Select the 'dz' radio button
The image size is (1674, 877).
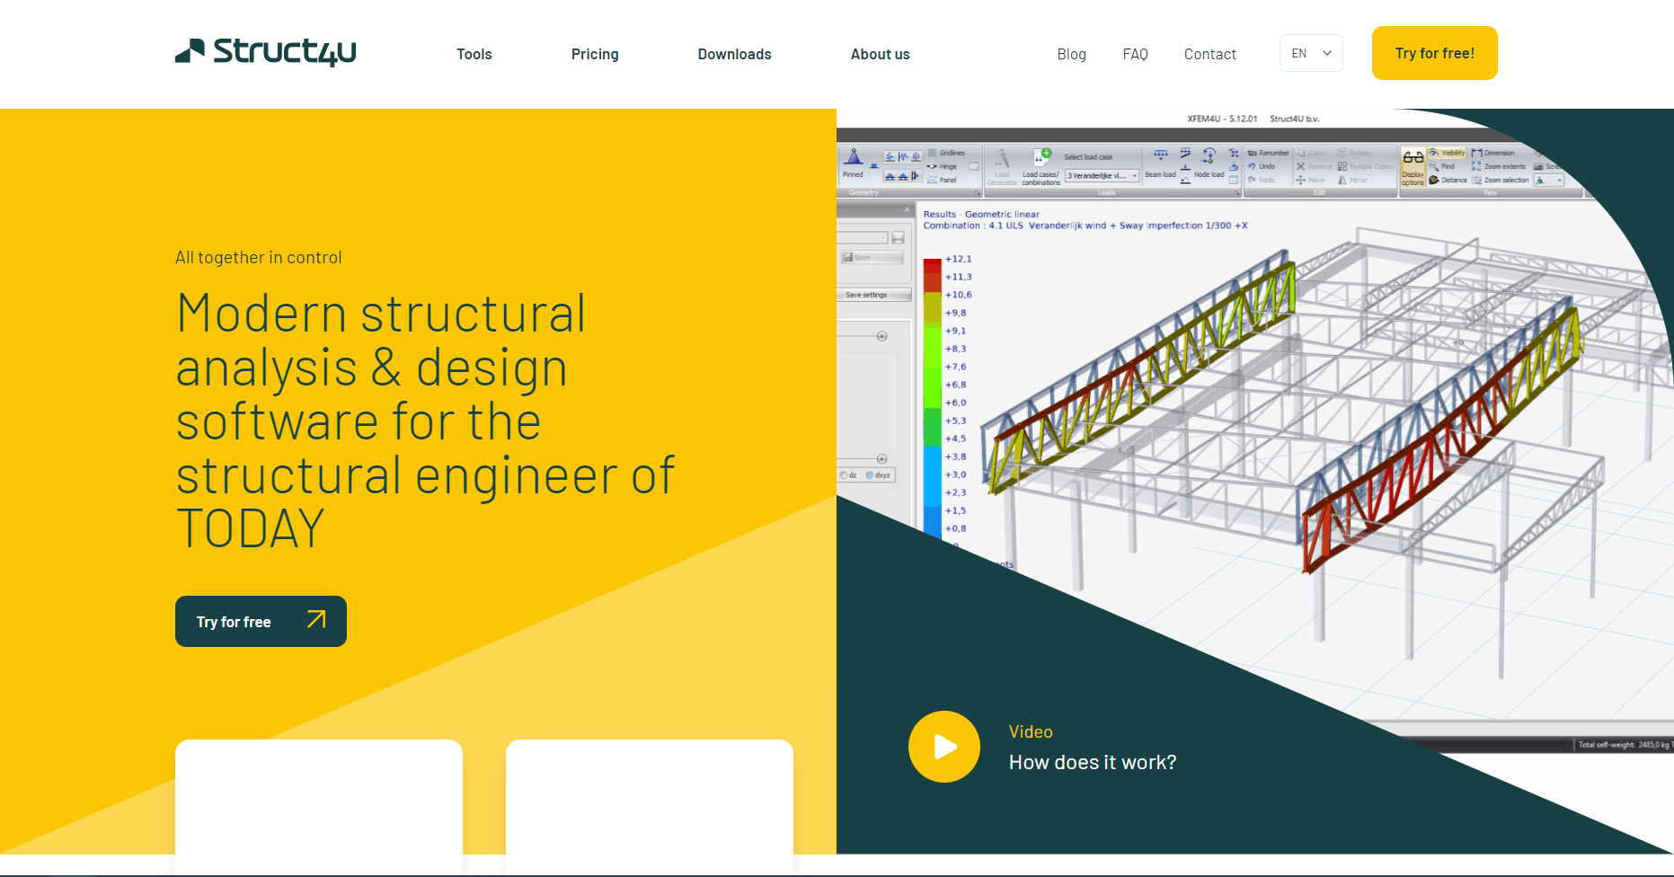[x=848, y=475]
